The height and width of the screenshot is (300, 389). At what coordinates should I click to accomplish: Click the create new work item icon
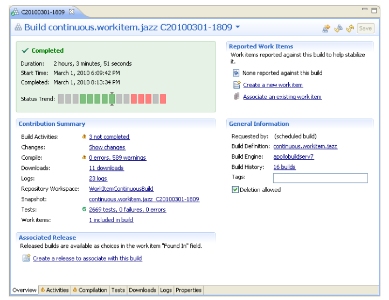point(236,85)
